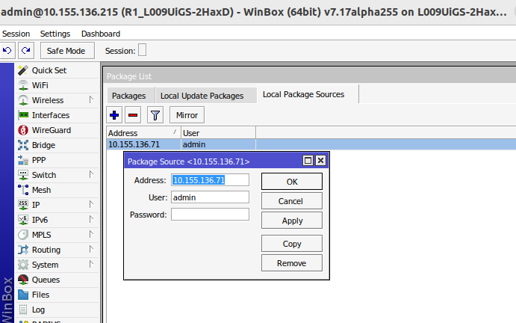516x323 pixels.
Task: Click the Mirror button
Action: [x=187, y=115]
